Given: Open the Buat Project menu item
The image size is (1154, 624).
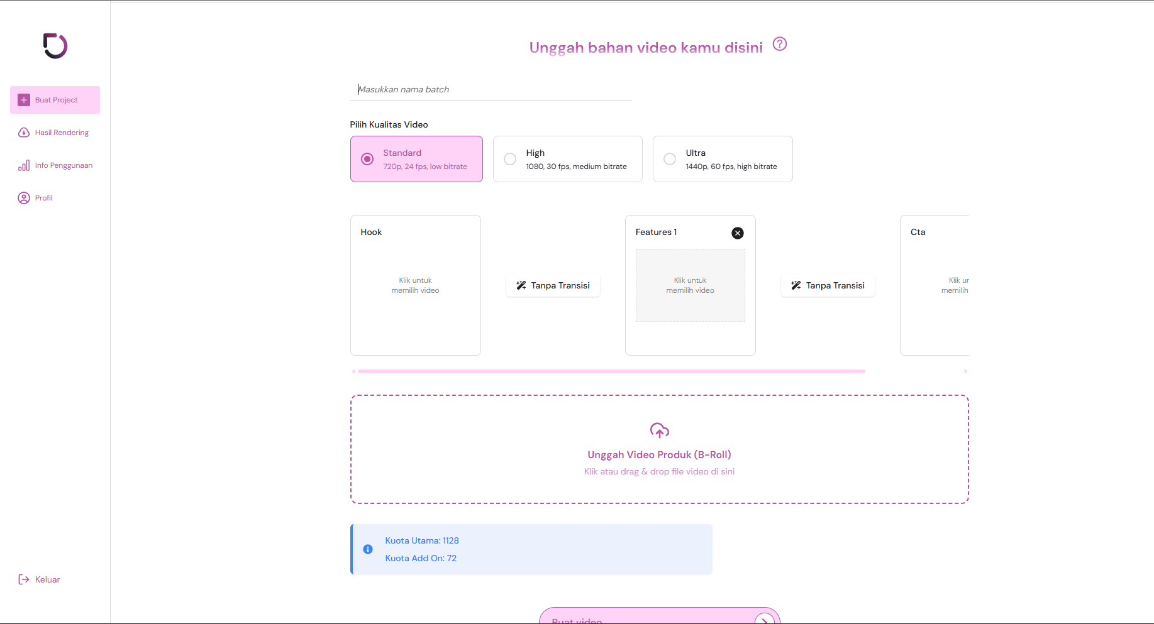Looking at the screenshot, I should tap(55, 100).
